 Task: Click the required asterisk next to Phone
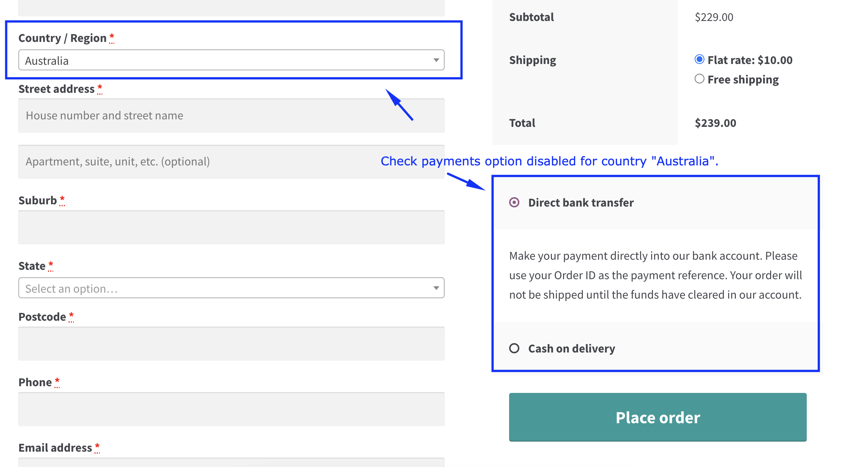coord(57,382)
